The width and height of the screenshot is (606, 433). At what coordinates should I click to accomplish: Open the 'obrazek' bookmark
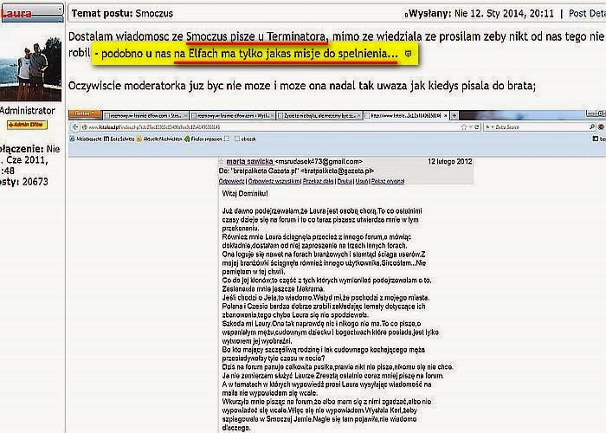pyautogui.click(x=245, y=139)
